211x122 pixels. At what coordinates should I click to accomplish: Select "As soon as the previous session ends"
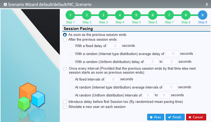[65, 35]
